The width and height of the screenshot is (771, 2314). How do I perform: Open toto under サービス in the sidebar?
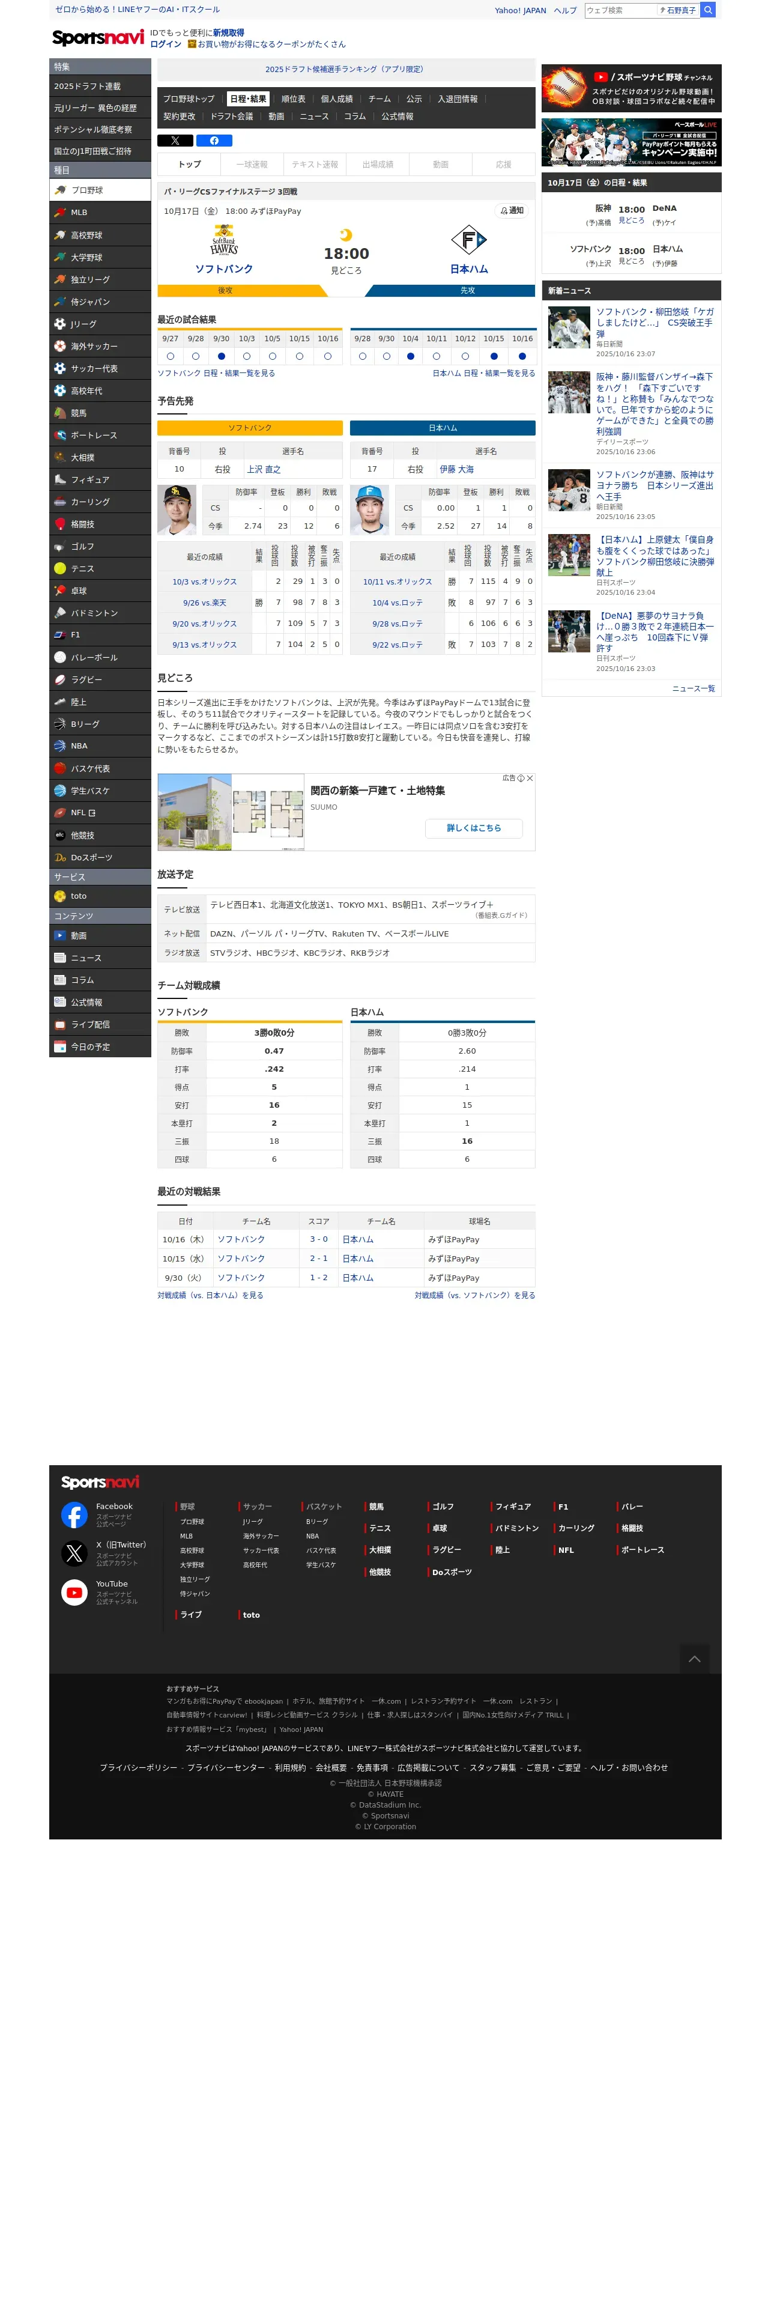coord(100,896)
